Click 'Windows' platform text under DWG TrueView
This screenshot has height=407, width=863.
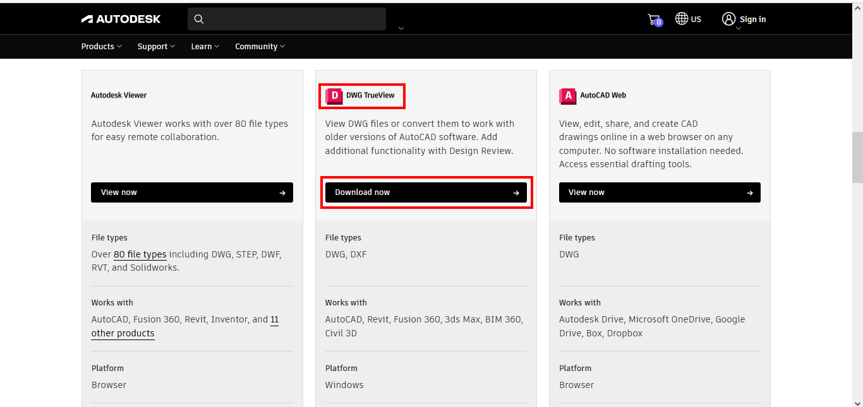pos(344,385)
